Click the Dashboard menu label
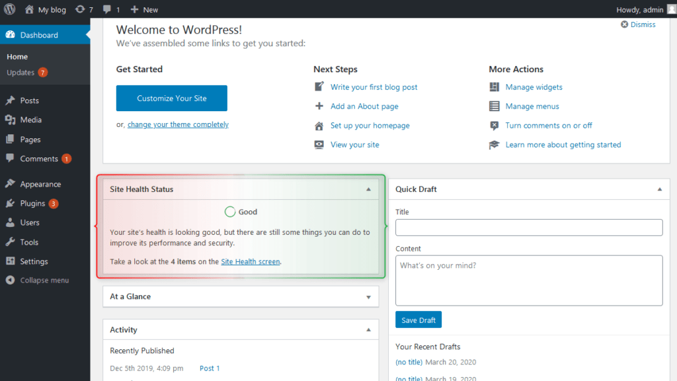Image resolution: width=677 pixels, height=381 pixels. pyautogui.click(x=39, y=35)
